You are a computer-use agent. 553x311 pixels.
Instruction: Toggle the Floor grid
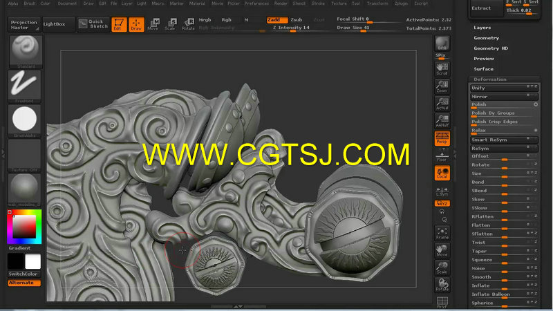tap(442, 157)
